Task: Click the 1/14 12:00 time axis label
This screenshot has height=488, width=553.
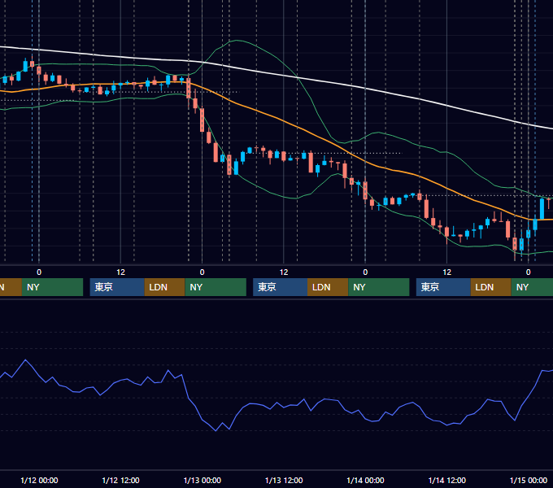Action: click(446, 480)
